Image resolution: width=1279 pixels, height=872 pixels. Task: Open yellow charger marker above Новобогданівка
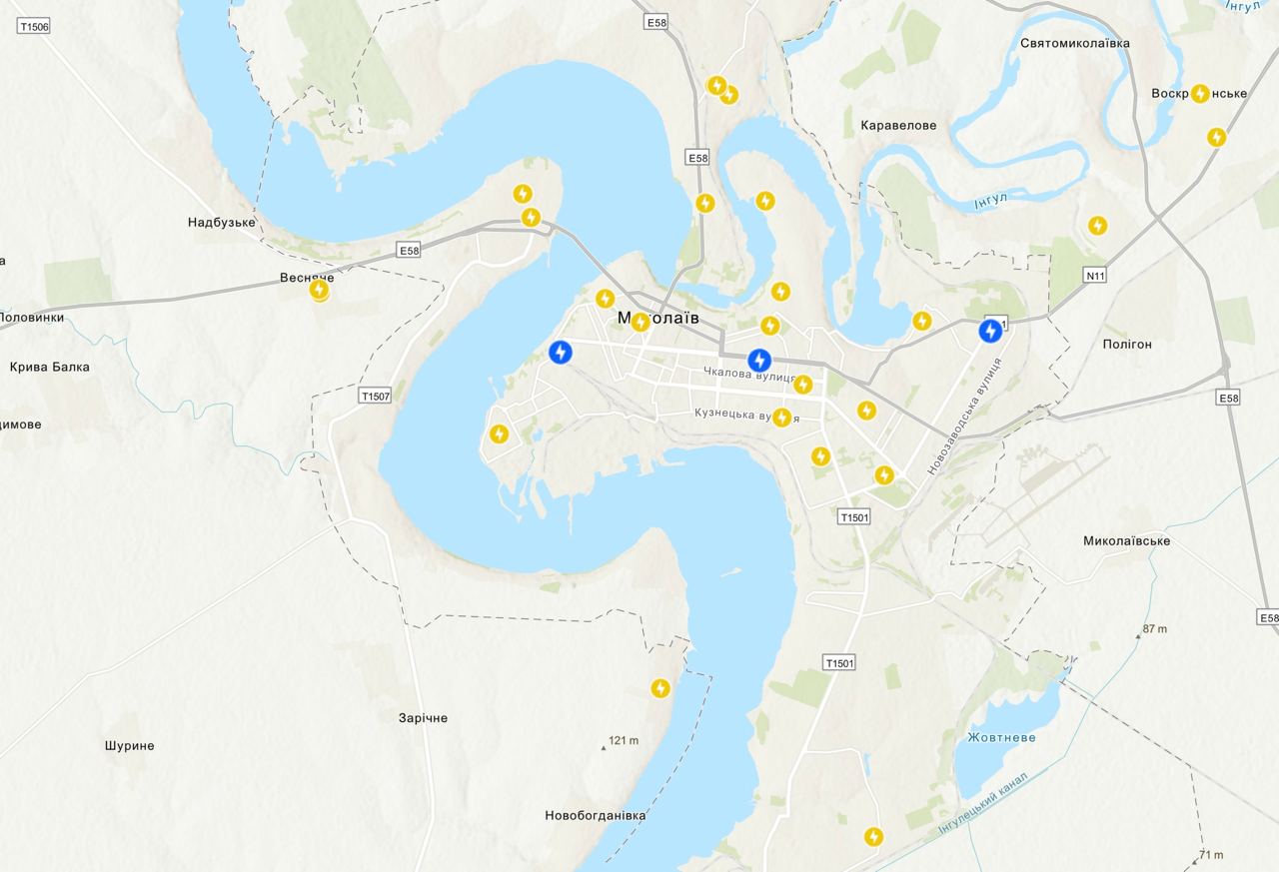660,688
